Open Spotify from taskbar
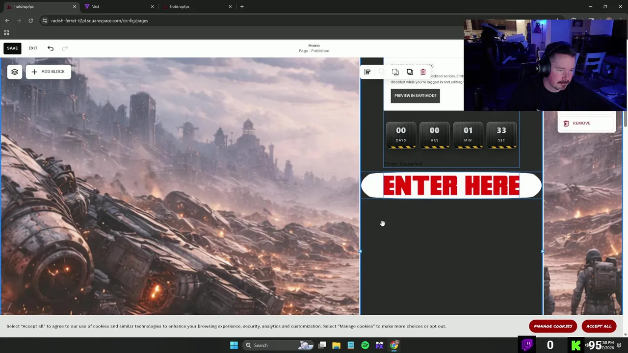This screenshot has height=353, width=628. click(365, 345)
